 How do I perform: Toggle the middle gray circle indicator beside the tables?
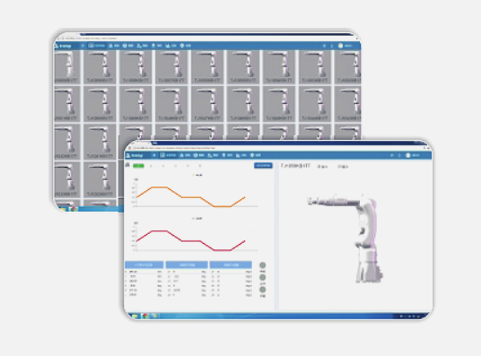(263, 277)
